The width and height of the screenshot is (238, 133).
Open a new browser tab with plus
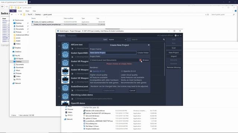pyautogui.click(x=30, y=2)
